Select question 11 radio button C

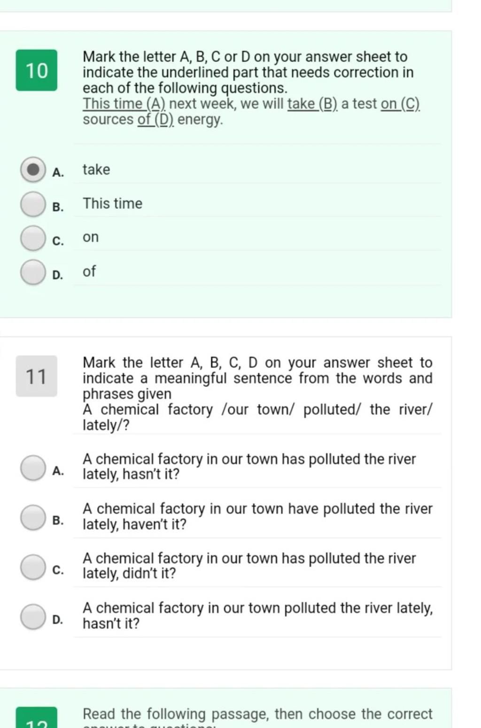[x=33, y=567]
